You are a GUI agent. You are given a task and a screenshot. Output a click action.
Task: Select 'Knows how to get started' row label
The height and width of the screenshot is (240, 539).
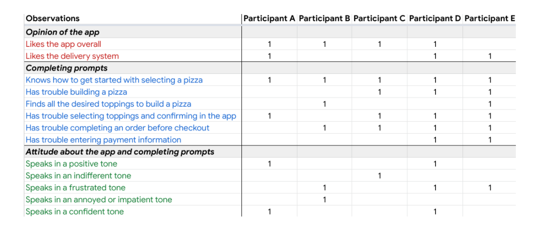point(114,80)
